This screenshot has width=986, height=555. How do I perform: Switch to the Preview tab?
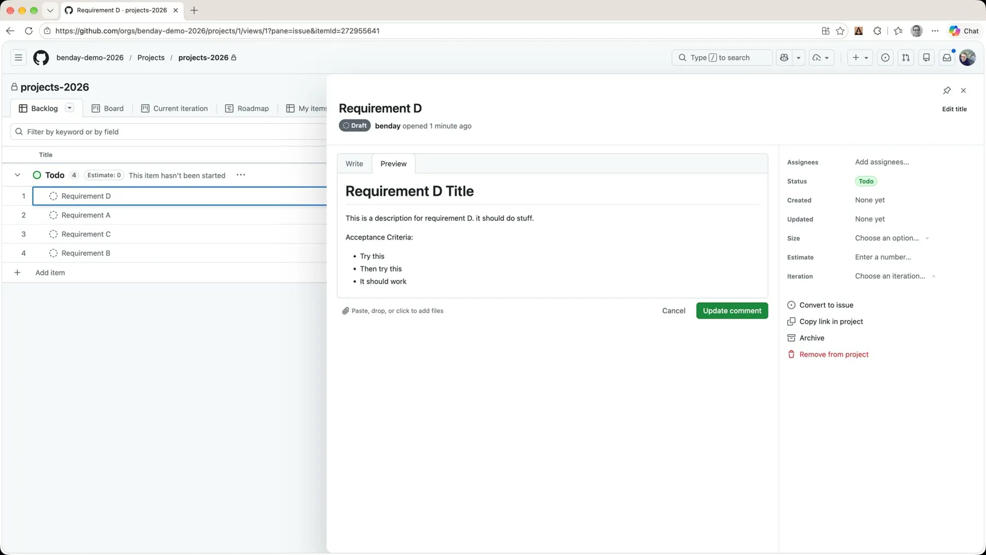click(x=394, y=164)
